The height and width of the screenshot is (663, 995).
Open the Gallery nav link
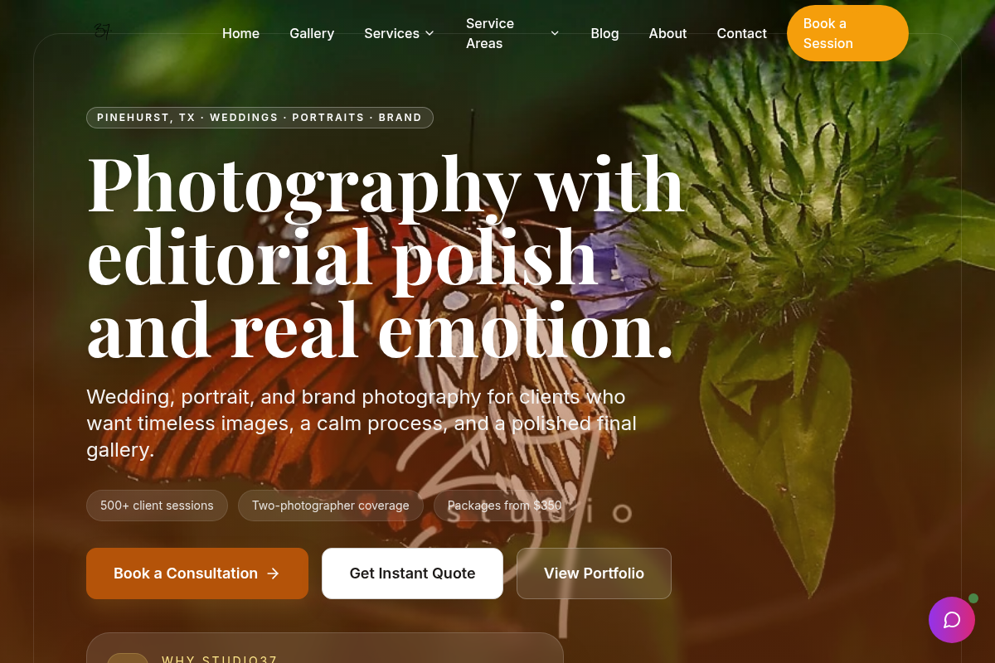click(312, 33)
